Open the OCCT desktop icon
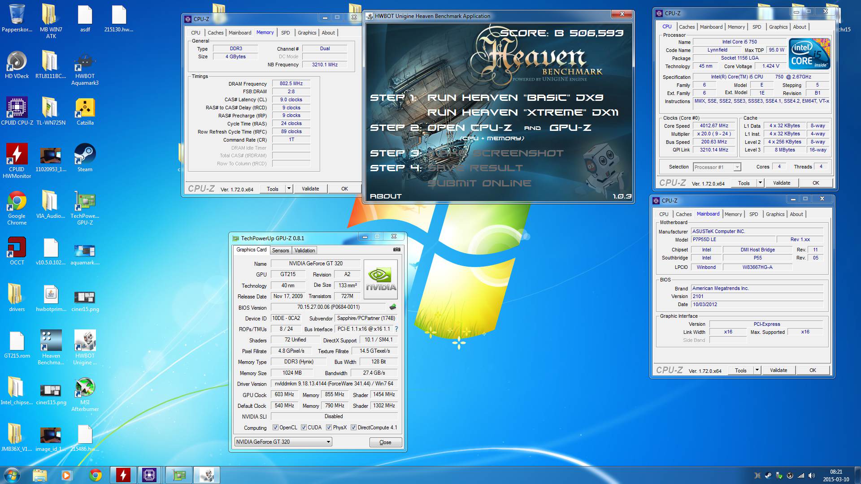Viewport: 861px width, 484px height. pyautogui.click(x=17, y=251)
